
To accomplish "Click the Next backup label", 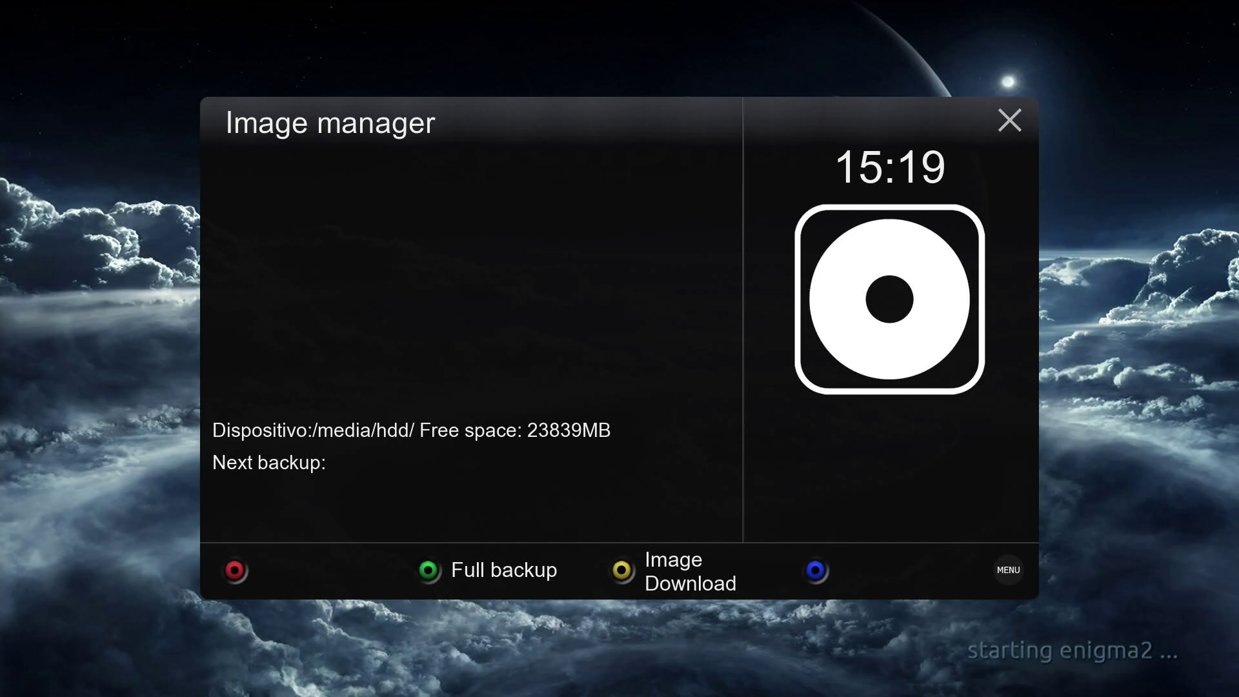I will point(269,463).
